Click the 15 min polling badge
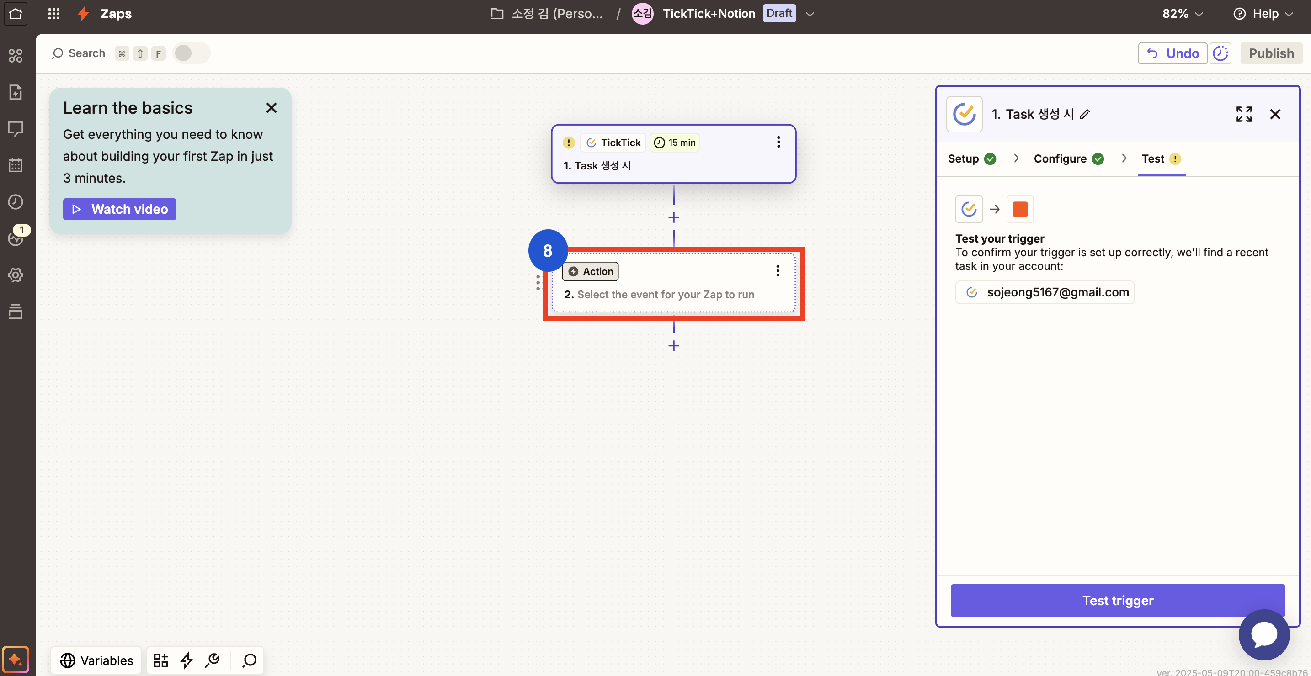This screenshot has height=676, width=1311. (x=674, y=143)
